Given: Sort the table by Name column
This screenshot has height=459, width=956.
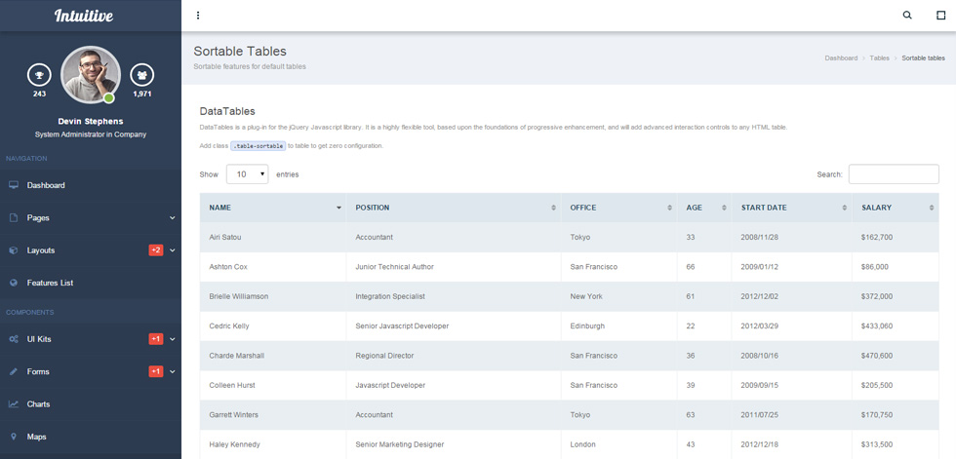Looking at the screenshot, I should 272,208.
